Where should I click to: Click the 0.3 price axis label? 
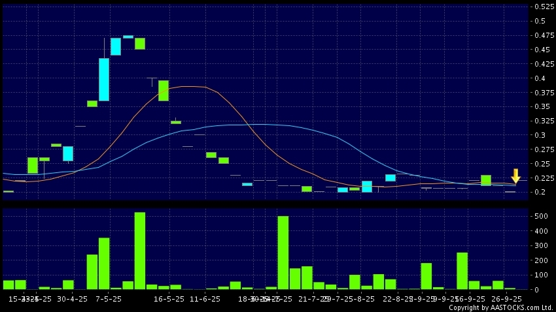(540, 135)
